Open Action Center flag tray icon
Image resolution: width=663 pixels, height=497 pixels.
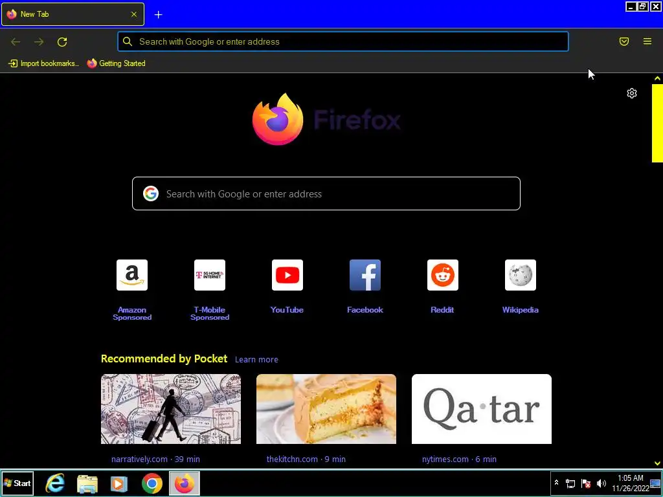point(586,483)
